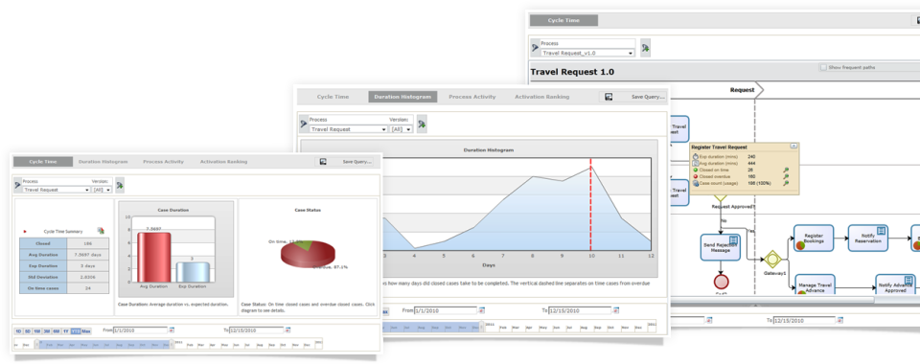Screen dimensions: 920x364
Task: Select the 1D range button
Action: [x=19, y=331]
